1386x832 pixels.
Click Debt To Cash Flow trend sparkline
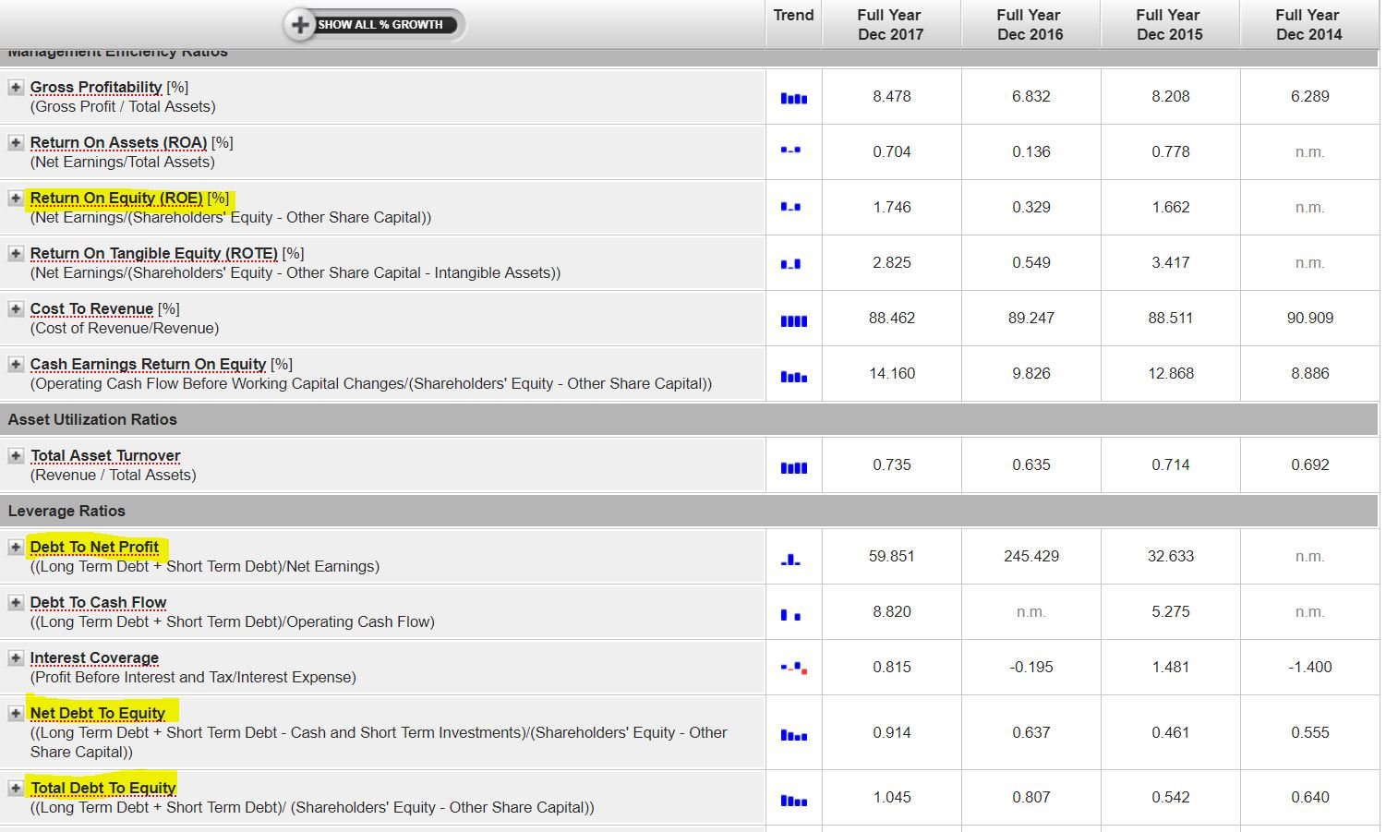(790, 615)
